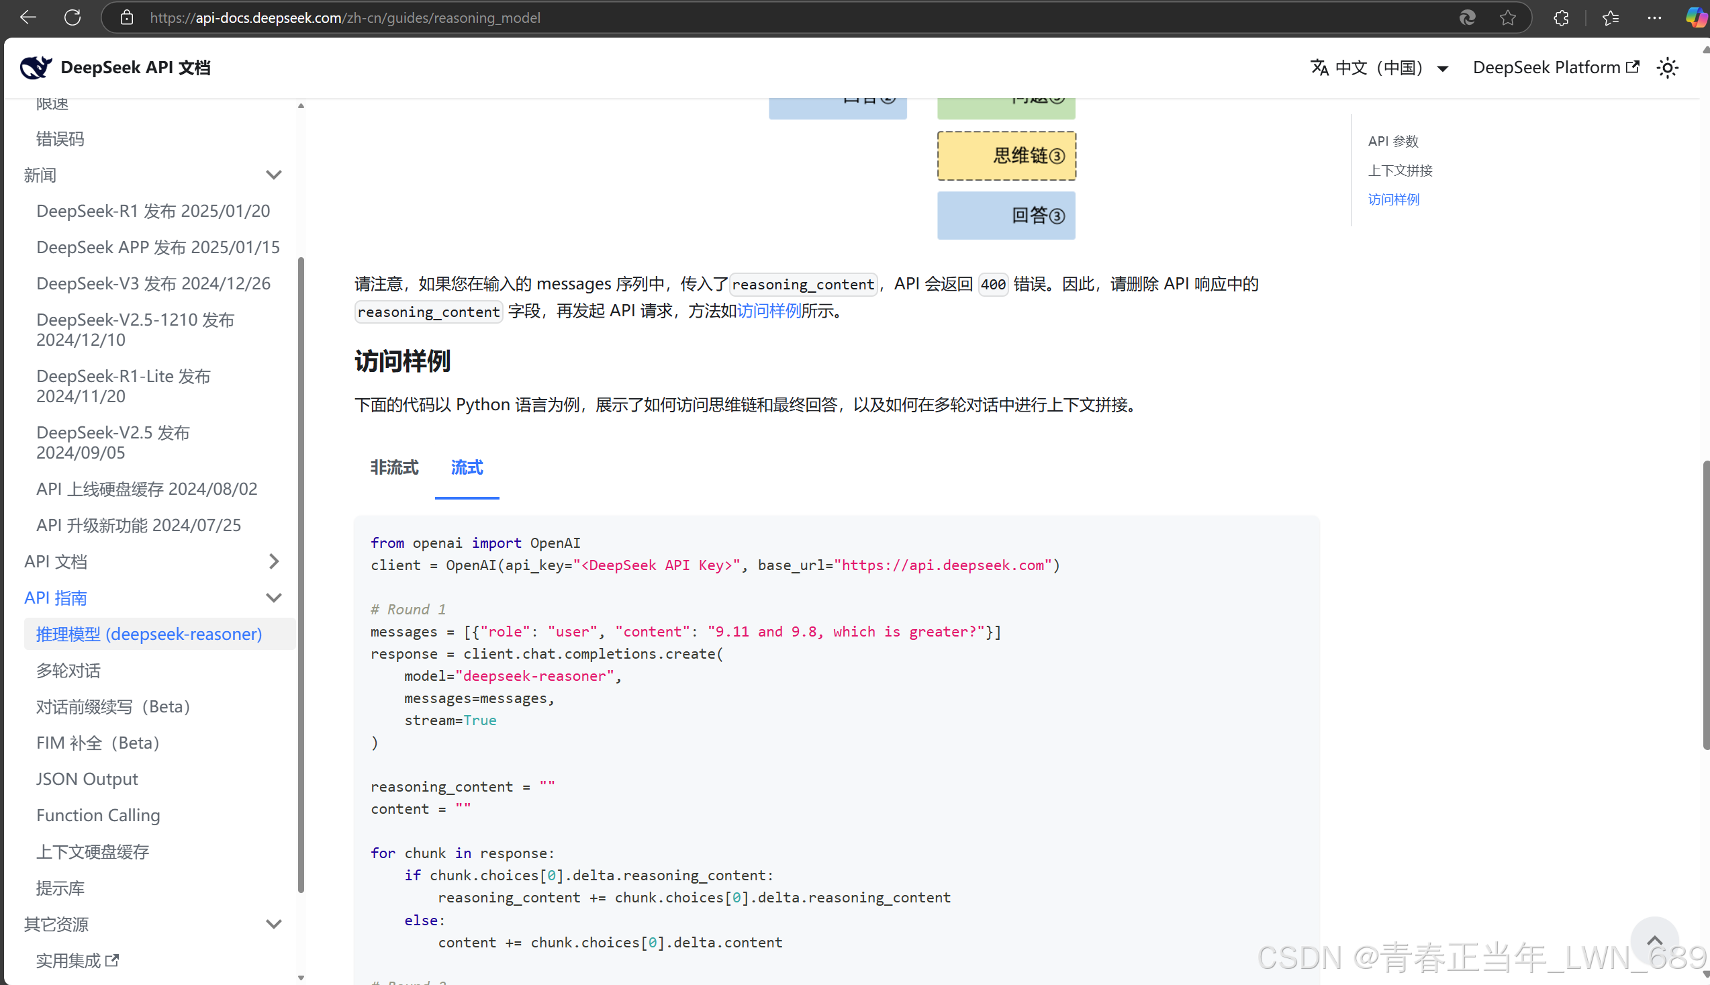Viewport: 1710px width, 985px height.
Task: Click the 访问样例 inline link
Action: (x=769, y=311)
